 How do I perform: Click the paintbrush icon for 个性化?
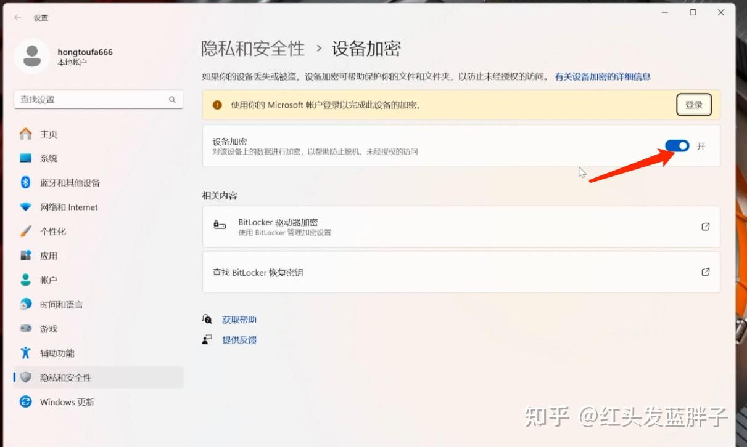pos(25,232)
